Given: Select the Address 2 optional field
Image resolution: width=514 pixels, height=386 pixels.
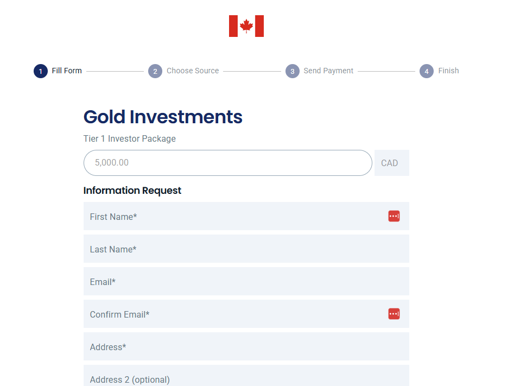Looking at the screenshot, I should [246, 376].
